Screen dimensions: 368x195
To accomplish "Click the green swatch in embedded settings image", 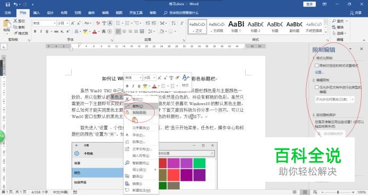I will [199, 163].
